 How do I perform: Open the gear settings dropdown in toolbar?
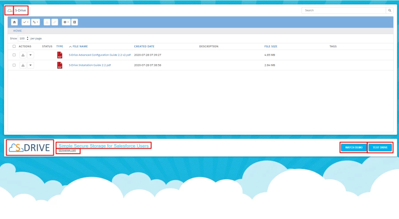pyautogui.click(x=66, y=22)
